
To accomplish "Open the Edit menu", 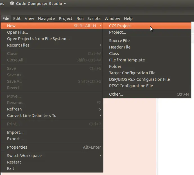I will pos(17,19).
